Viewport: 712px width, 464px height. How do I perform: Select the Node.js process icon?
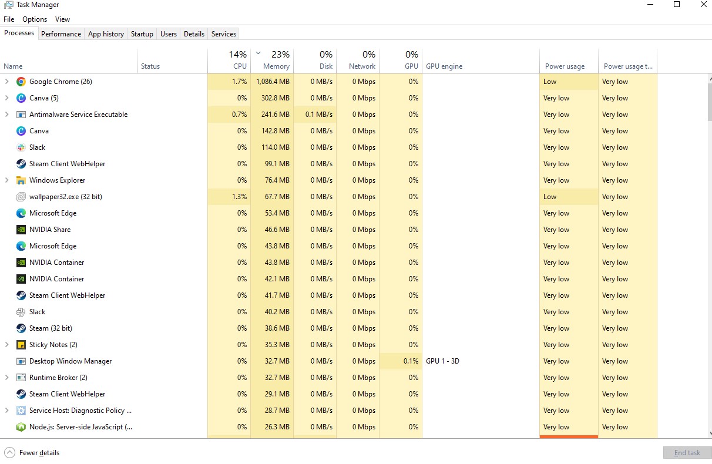tap(21, 427)
